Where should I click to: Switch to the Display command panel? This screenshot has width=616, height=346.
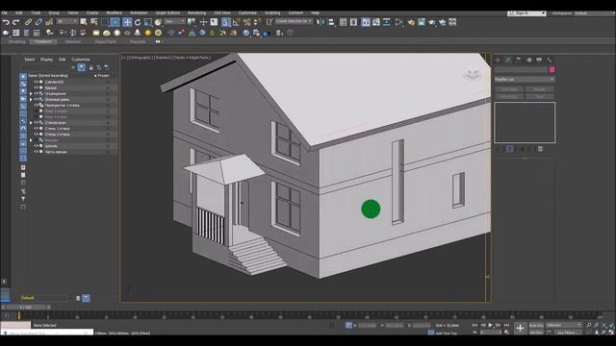coord(539,60)
